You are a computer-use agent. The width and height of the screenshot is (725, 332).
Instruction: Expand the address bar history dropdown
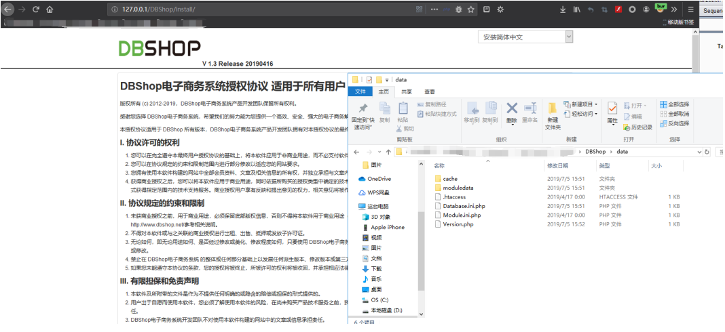pyautogui.click(x=700, y=152)
